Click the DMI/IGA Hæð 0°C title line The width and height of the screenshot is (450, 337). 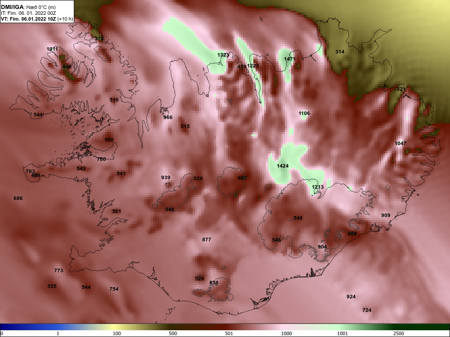coord(28,7)
